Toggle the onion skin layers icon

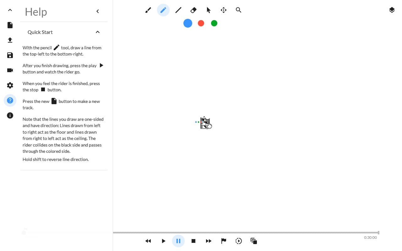(x=254, y=241)
